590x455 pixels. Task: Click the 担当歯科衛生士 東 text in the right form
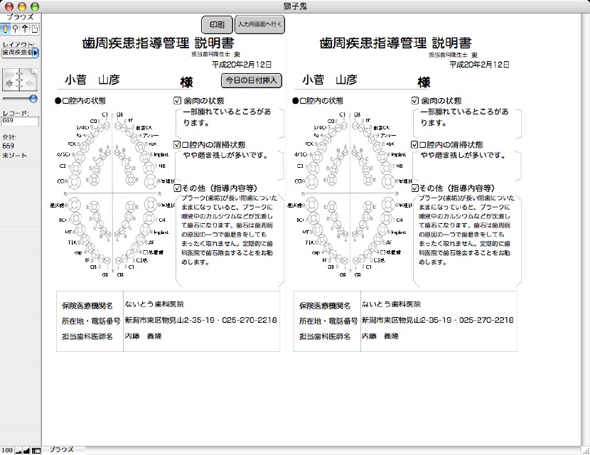pos(454,55)
